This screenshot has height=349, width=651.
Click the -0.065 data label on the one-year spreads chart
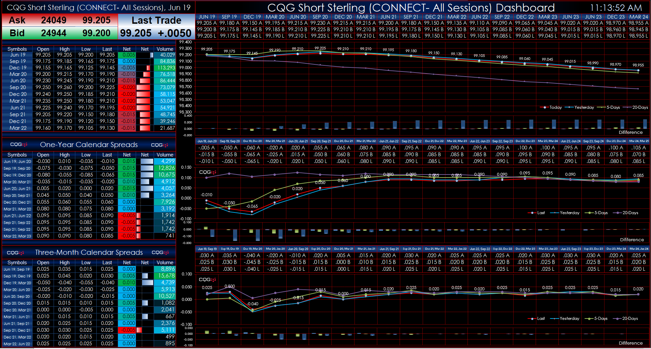click(x=252, y=206)
